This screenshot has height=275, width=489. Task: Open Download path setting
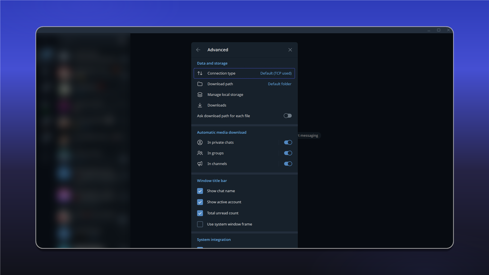[x=244, y=84]
